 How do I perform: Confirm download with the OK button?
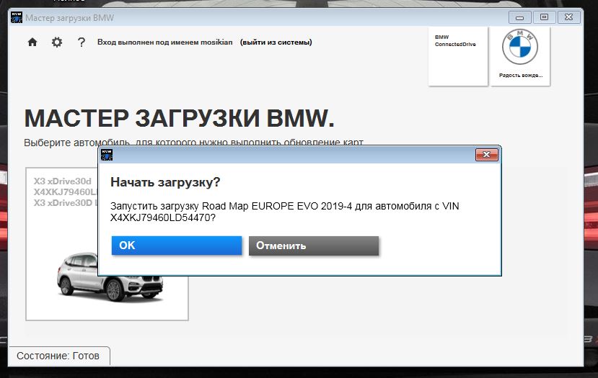177,246
